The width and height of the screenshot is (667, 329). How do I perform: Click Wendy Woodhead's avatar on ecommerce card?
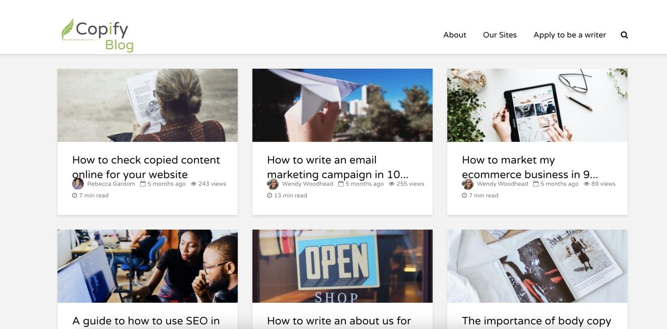pos(467,184)
